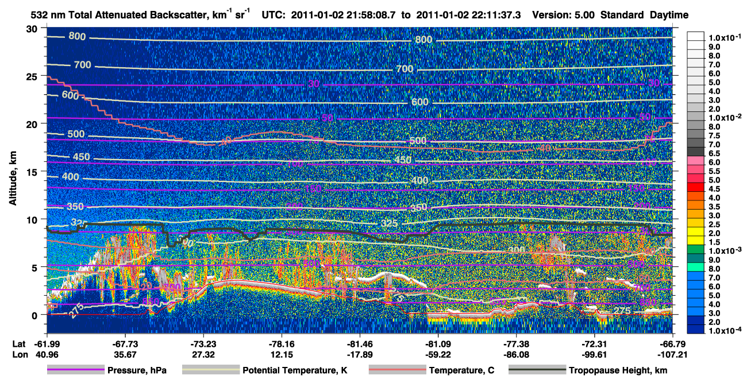Viewport: 747px width, 383px height.
Task: Click longitude value -17.89
Action: [x=360, y=355]
